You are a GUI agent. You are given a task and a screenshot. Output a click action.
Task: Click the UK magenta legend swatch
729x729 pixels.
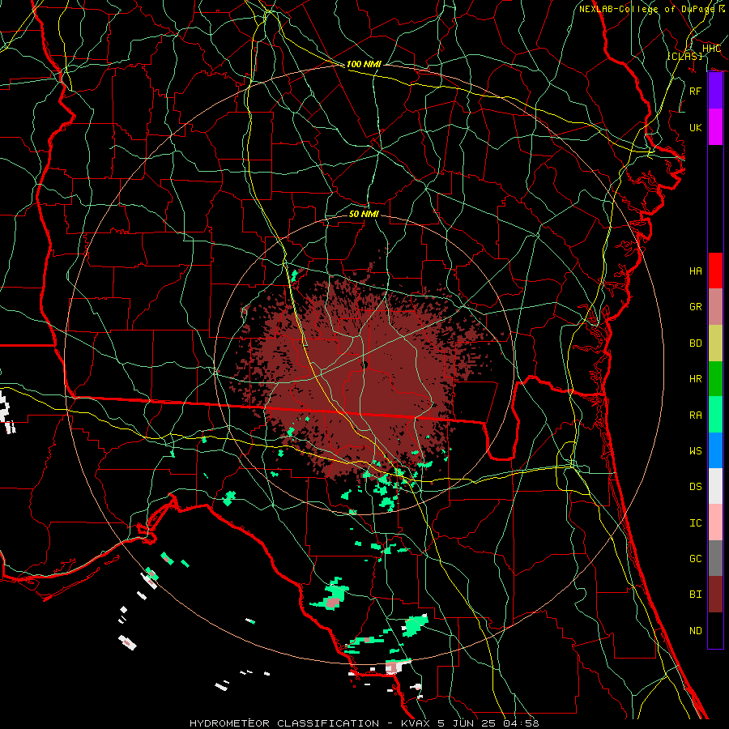pyautogui.click(x=715, y=127)
